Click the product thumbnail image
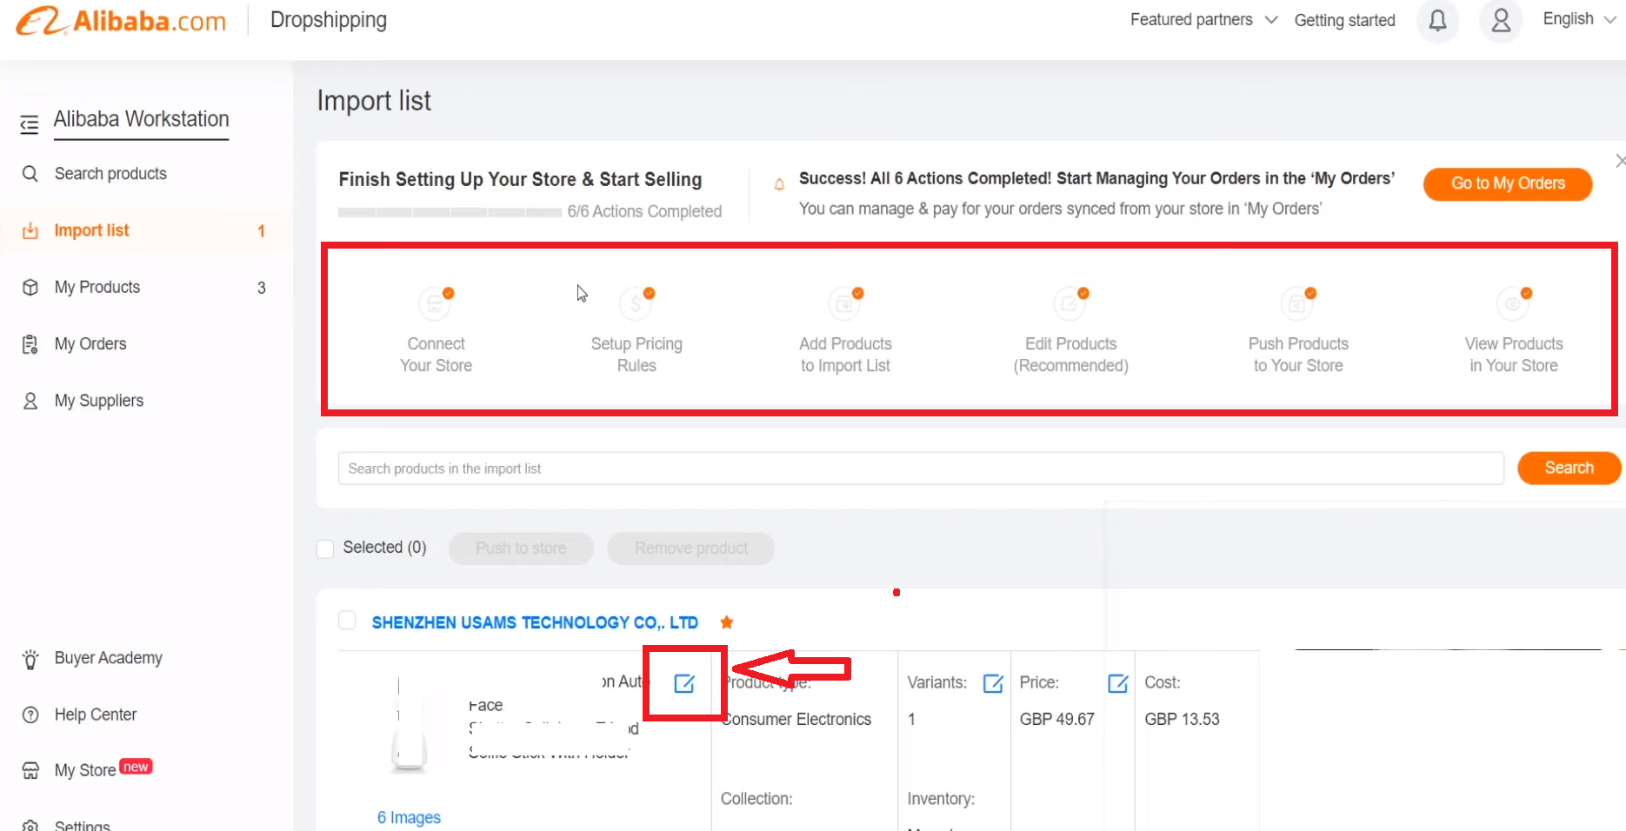The width and height of the screenshot is (1626, 831). [409, 726]
